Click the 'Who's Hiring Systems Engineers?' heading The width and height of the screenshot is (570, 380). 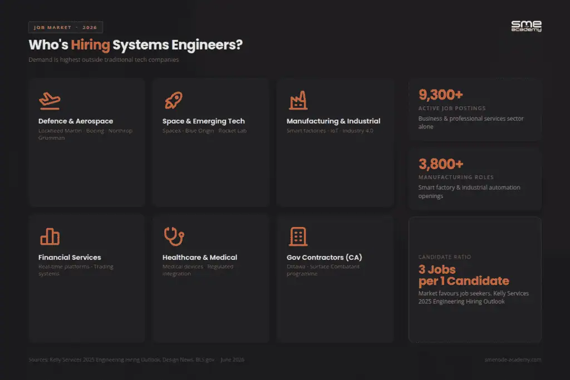(136, 45)
